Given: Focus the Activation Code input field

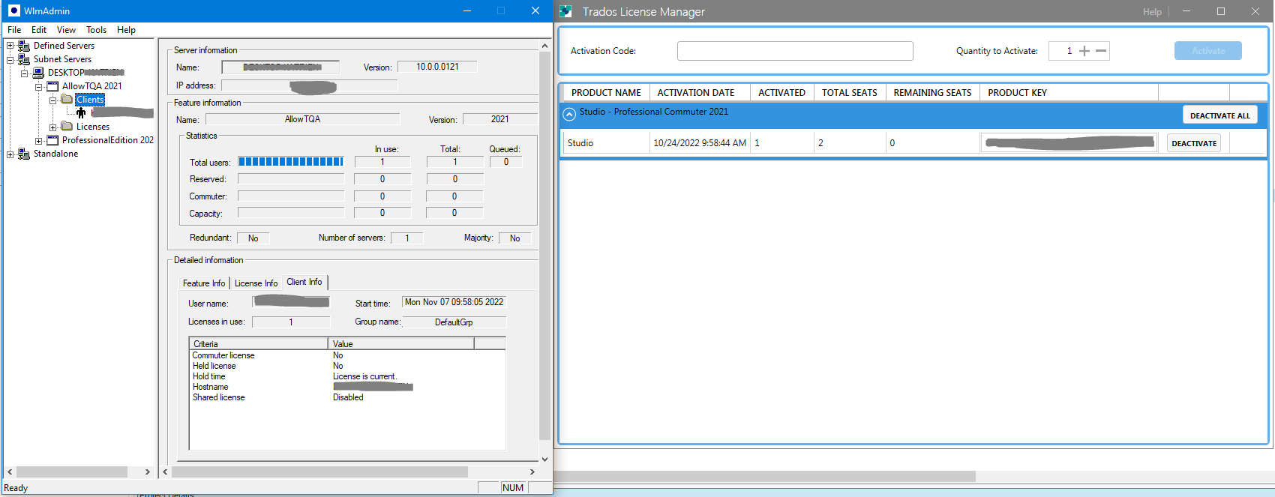Looking at the screenshot, I should point(795,51).
